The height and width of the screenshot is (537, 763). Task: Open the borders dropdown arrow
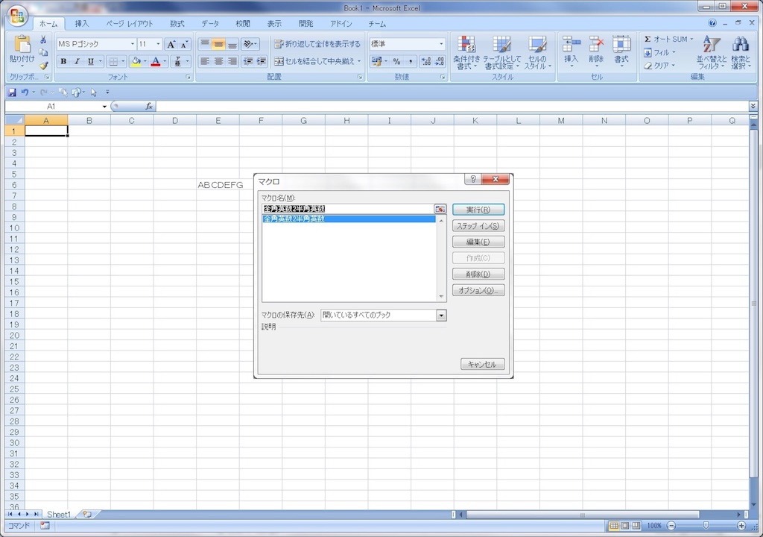pos(123,61)
